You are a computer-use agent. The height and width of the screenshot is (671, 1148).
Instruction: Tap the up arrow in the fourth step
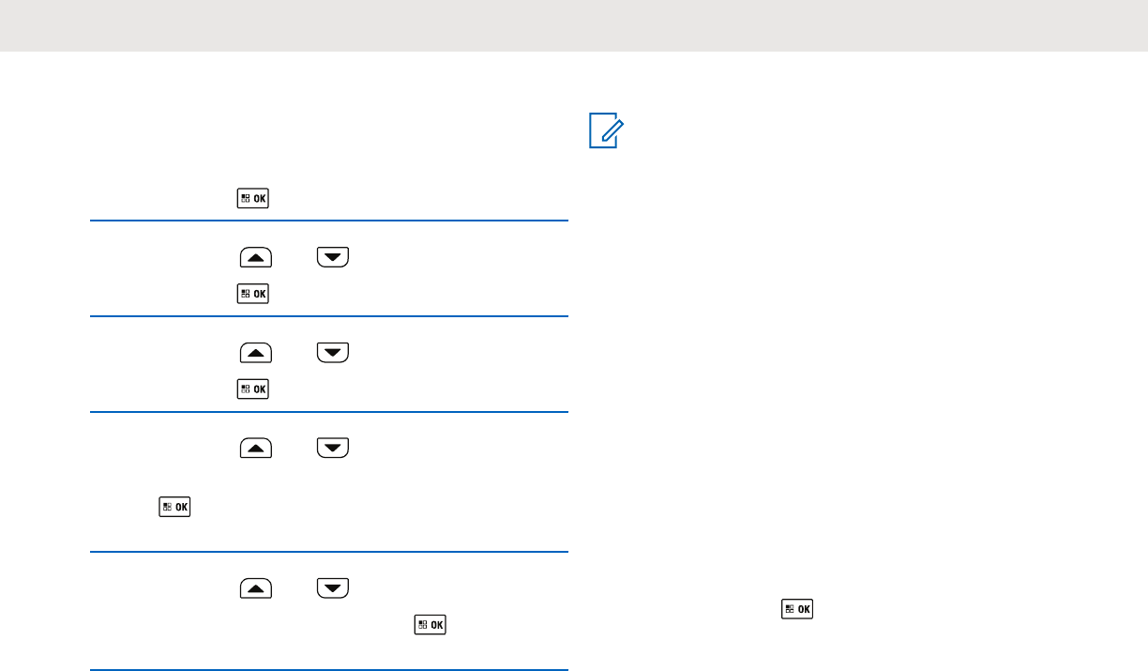click(x=256, y=448)
